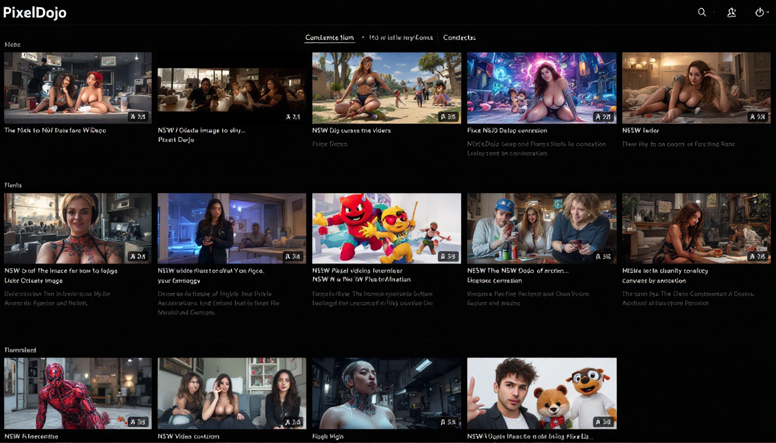Play the red devil cartoon characters video
776x443 pixels.
pyautogui.click(x=386, y=228)
